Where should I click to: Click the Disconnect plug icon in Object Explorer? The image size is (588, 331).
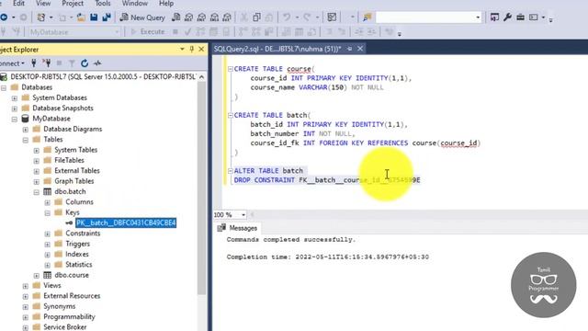(x=47, y=63)
